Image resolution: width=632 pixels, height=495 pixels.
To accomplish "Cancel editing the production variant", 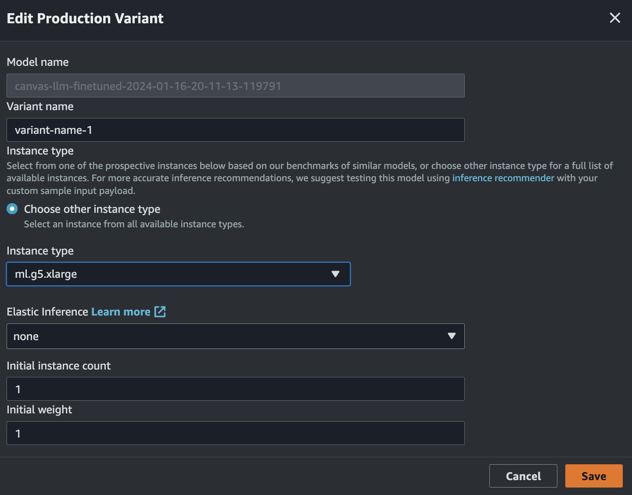I will 523,476.
